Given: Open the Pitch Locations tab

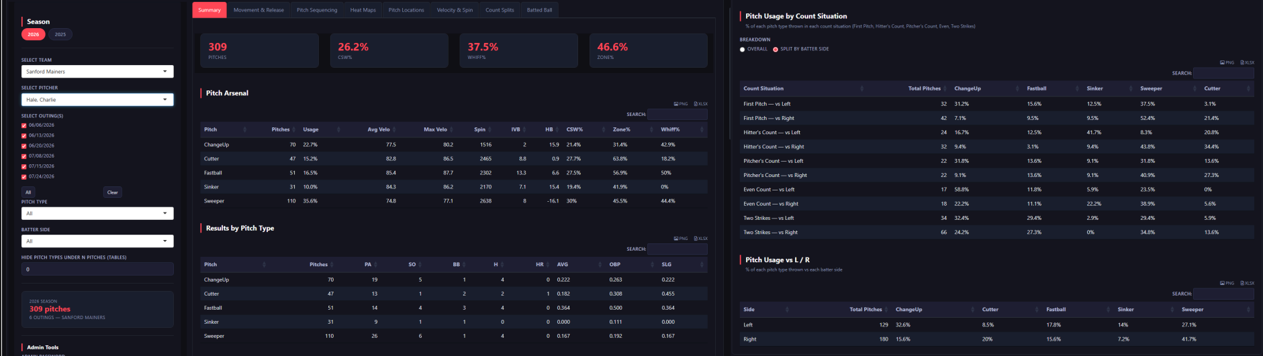Looking at the screenshot, I should pyautogui.click(x=406, y=10).
